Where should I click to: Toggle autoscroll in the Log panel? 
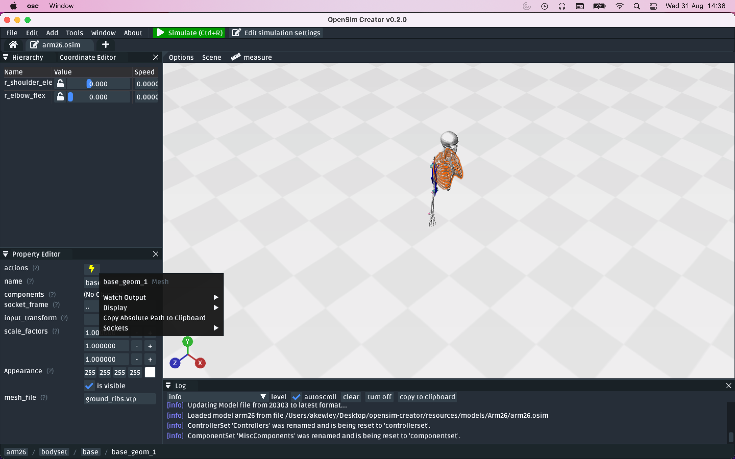point(297,397)
